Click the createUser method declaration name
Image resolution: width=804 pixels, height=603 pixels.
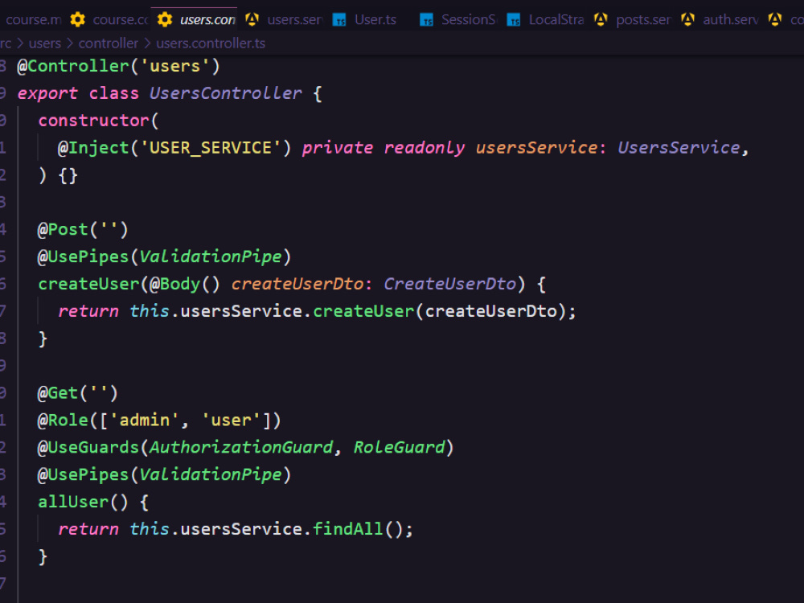tap(88, 284)
